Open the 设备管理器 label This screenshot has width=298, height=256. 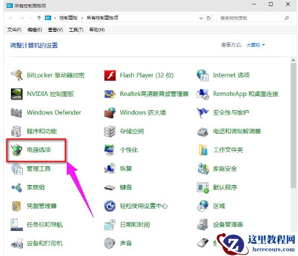228,225
